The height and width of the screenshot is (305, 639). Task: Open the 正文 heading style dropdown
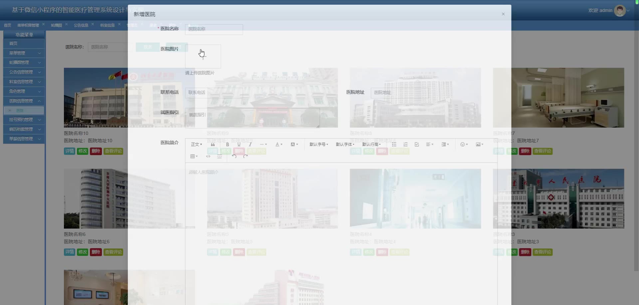point(196,145)
